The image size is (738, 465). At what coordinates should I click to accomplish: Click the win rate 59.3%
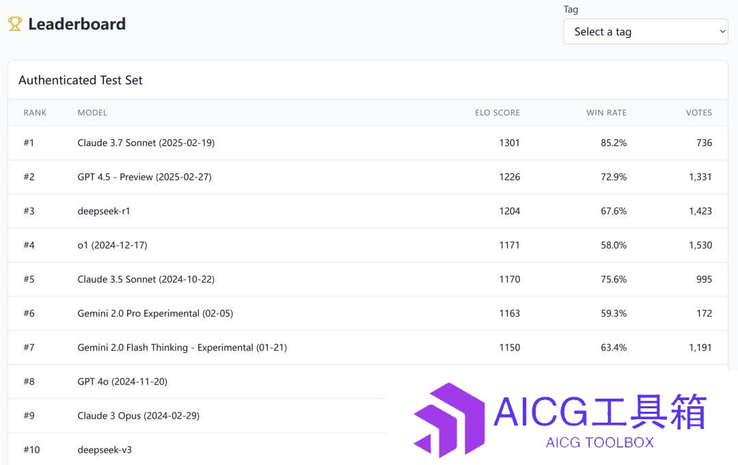tap(614, 313)
